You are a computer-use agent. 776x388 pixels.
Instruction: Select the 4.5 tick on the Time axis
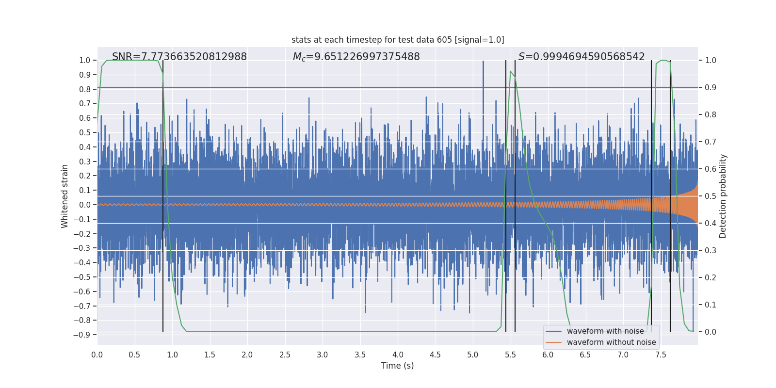coord(435,355)
